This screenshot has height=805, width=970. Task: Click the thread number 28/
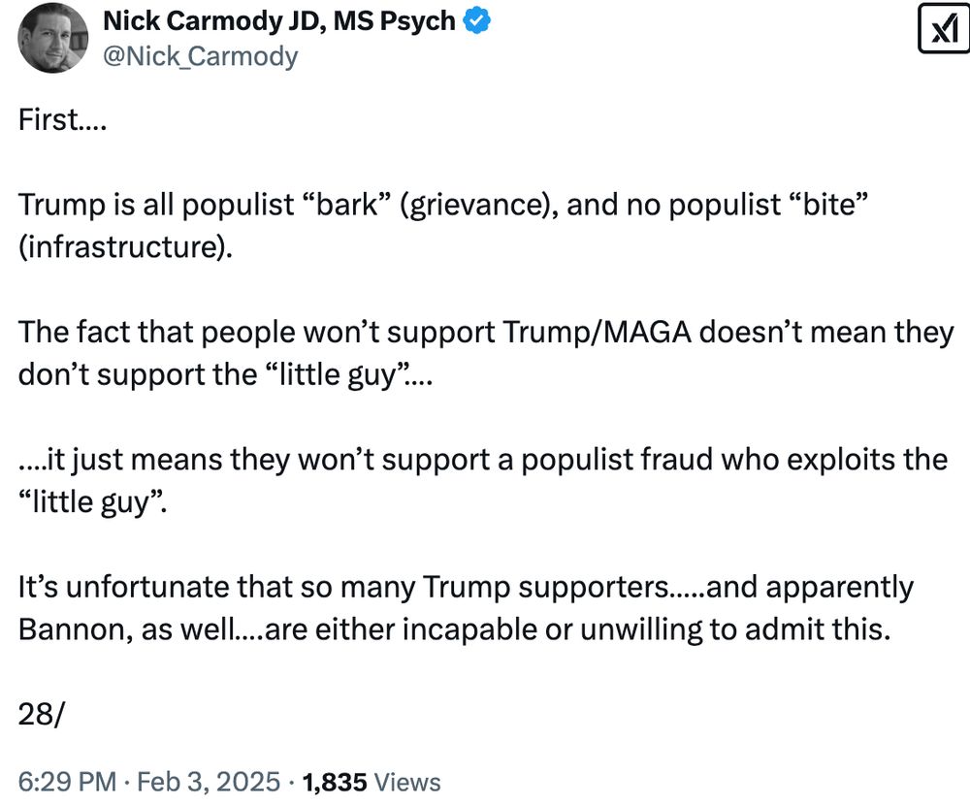click(x=41, y=713)
